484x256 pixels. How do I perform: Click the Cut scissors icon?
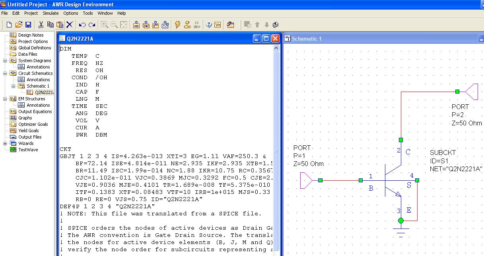click(41, 25)
